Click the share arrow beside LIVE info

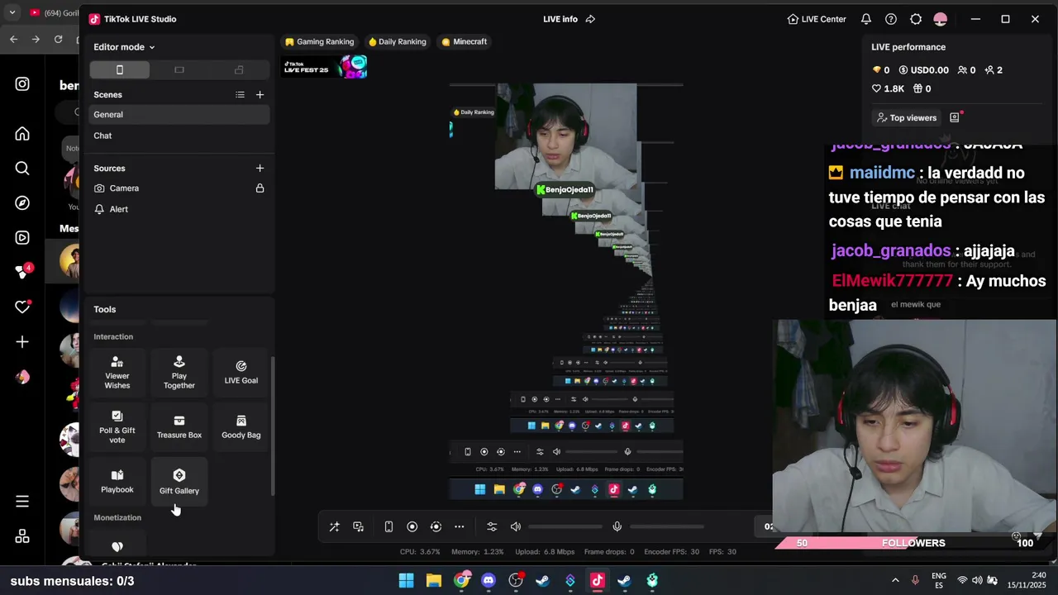(590, 19)
